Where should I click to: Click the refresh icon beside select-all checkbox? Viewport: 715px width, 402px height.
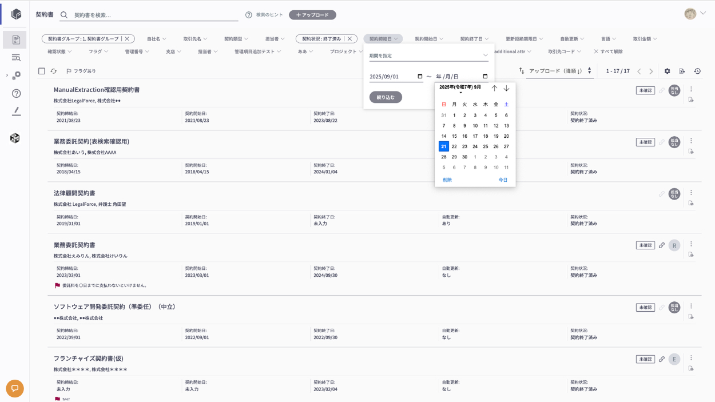tap(54, 71)
